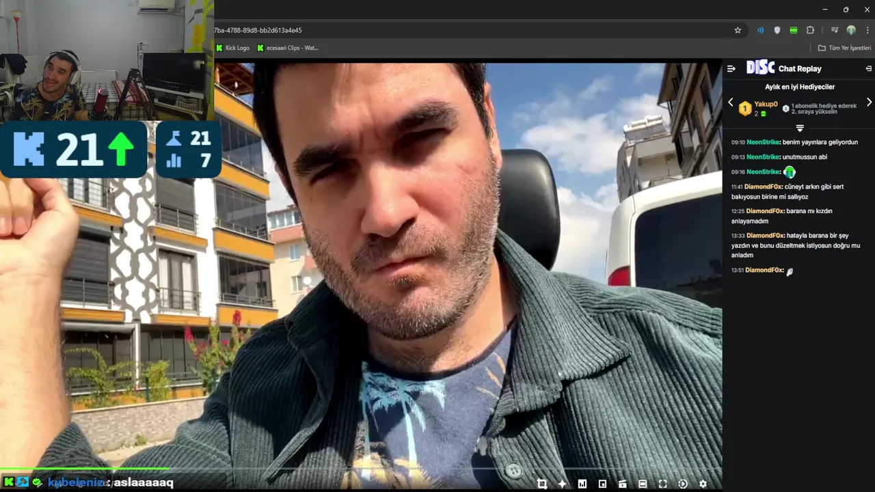Screen dimensions: 875x492
Task: Click the blue moderator hammer badge
Action: pos(23,482)
